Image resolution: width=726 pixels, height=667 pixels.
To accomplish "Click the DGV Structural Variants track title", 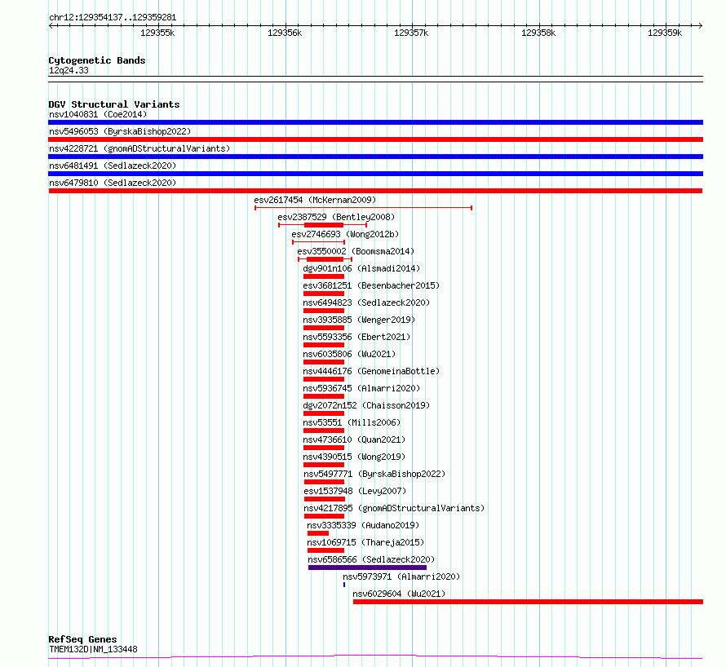I will point(114,104).
